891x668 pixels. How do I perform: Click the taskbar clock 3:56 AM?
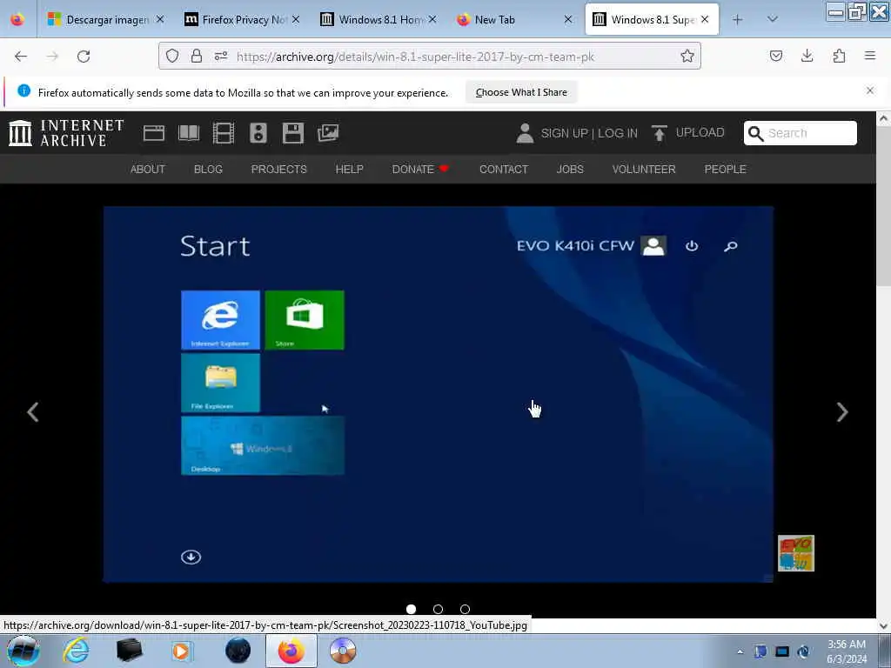[846, 645]
